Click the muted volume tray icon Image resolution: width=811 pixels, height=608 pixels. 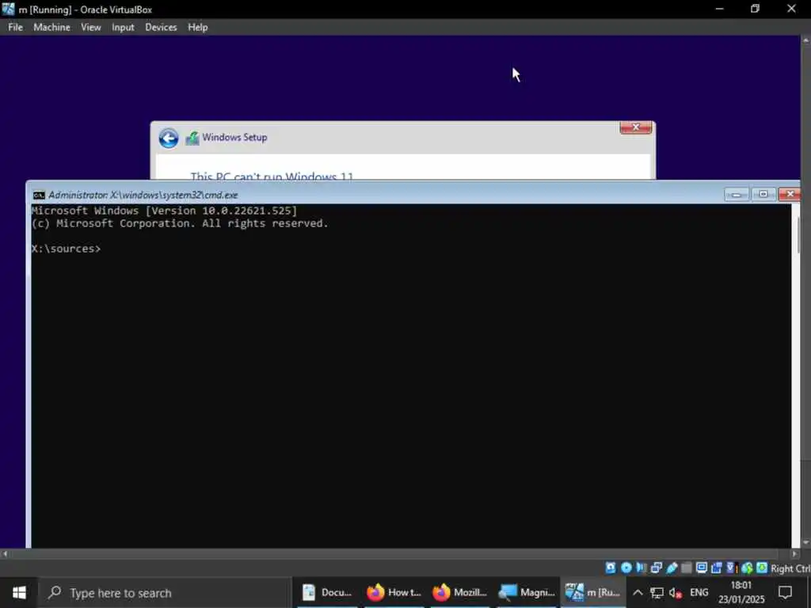click(x=675, y=592)
